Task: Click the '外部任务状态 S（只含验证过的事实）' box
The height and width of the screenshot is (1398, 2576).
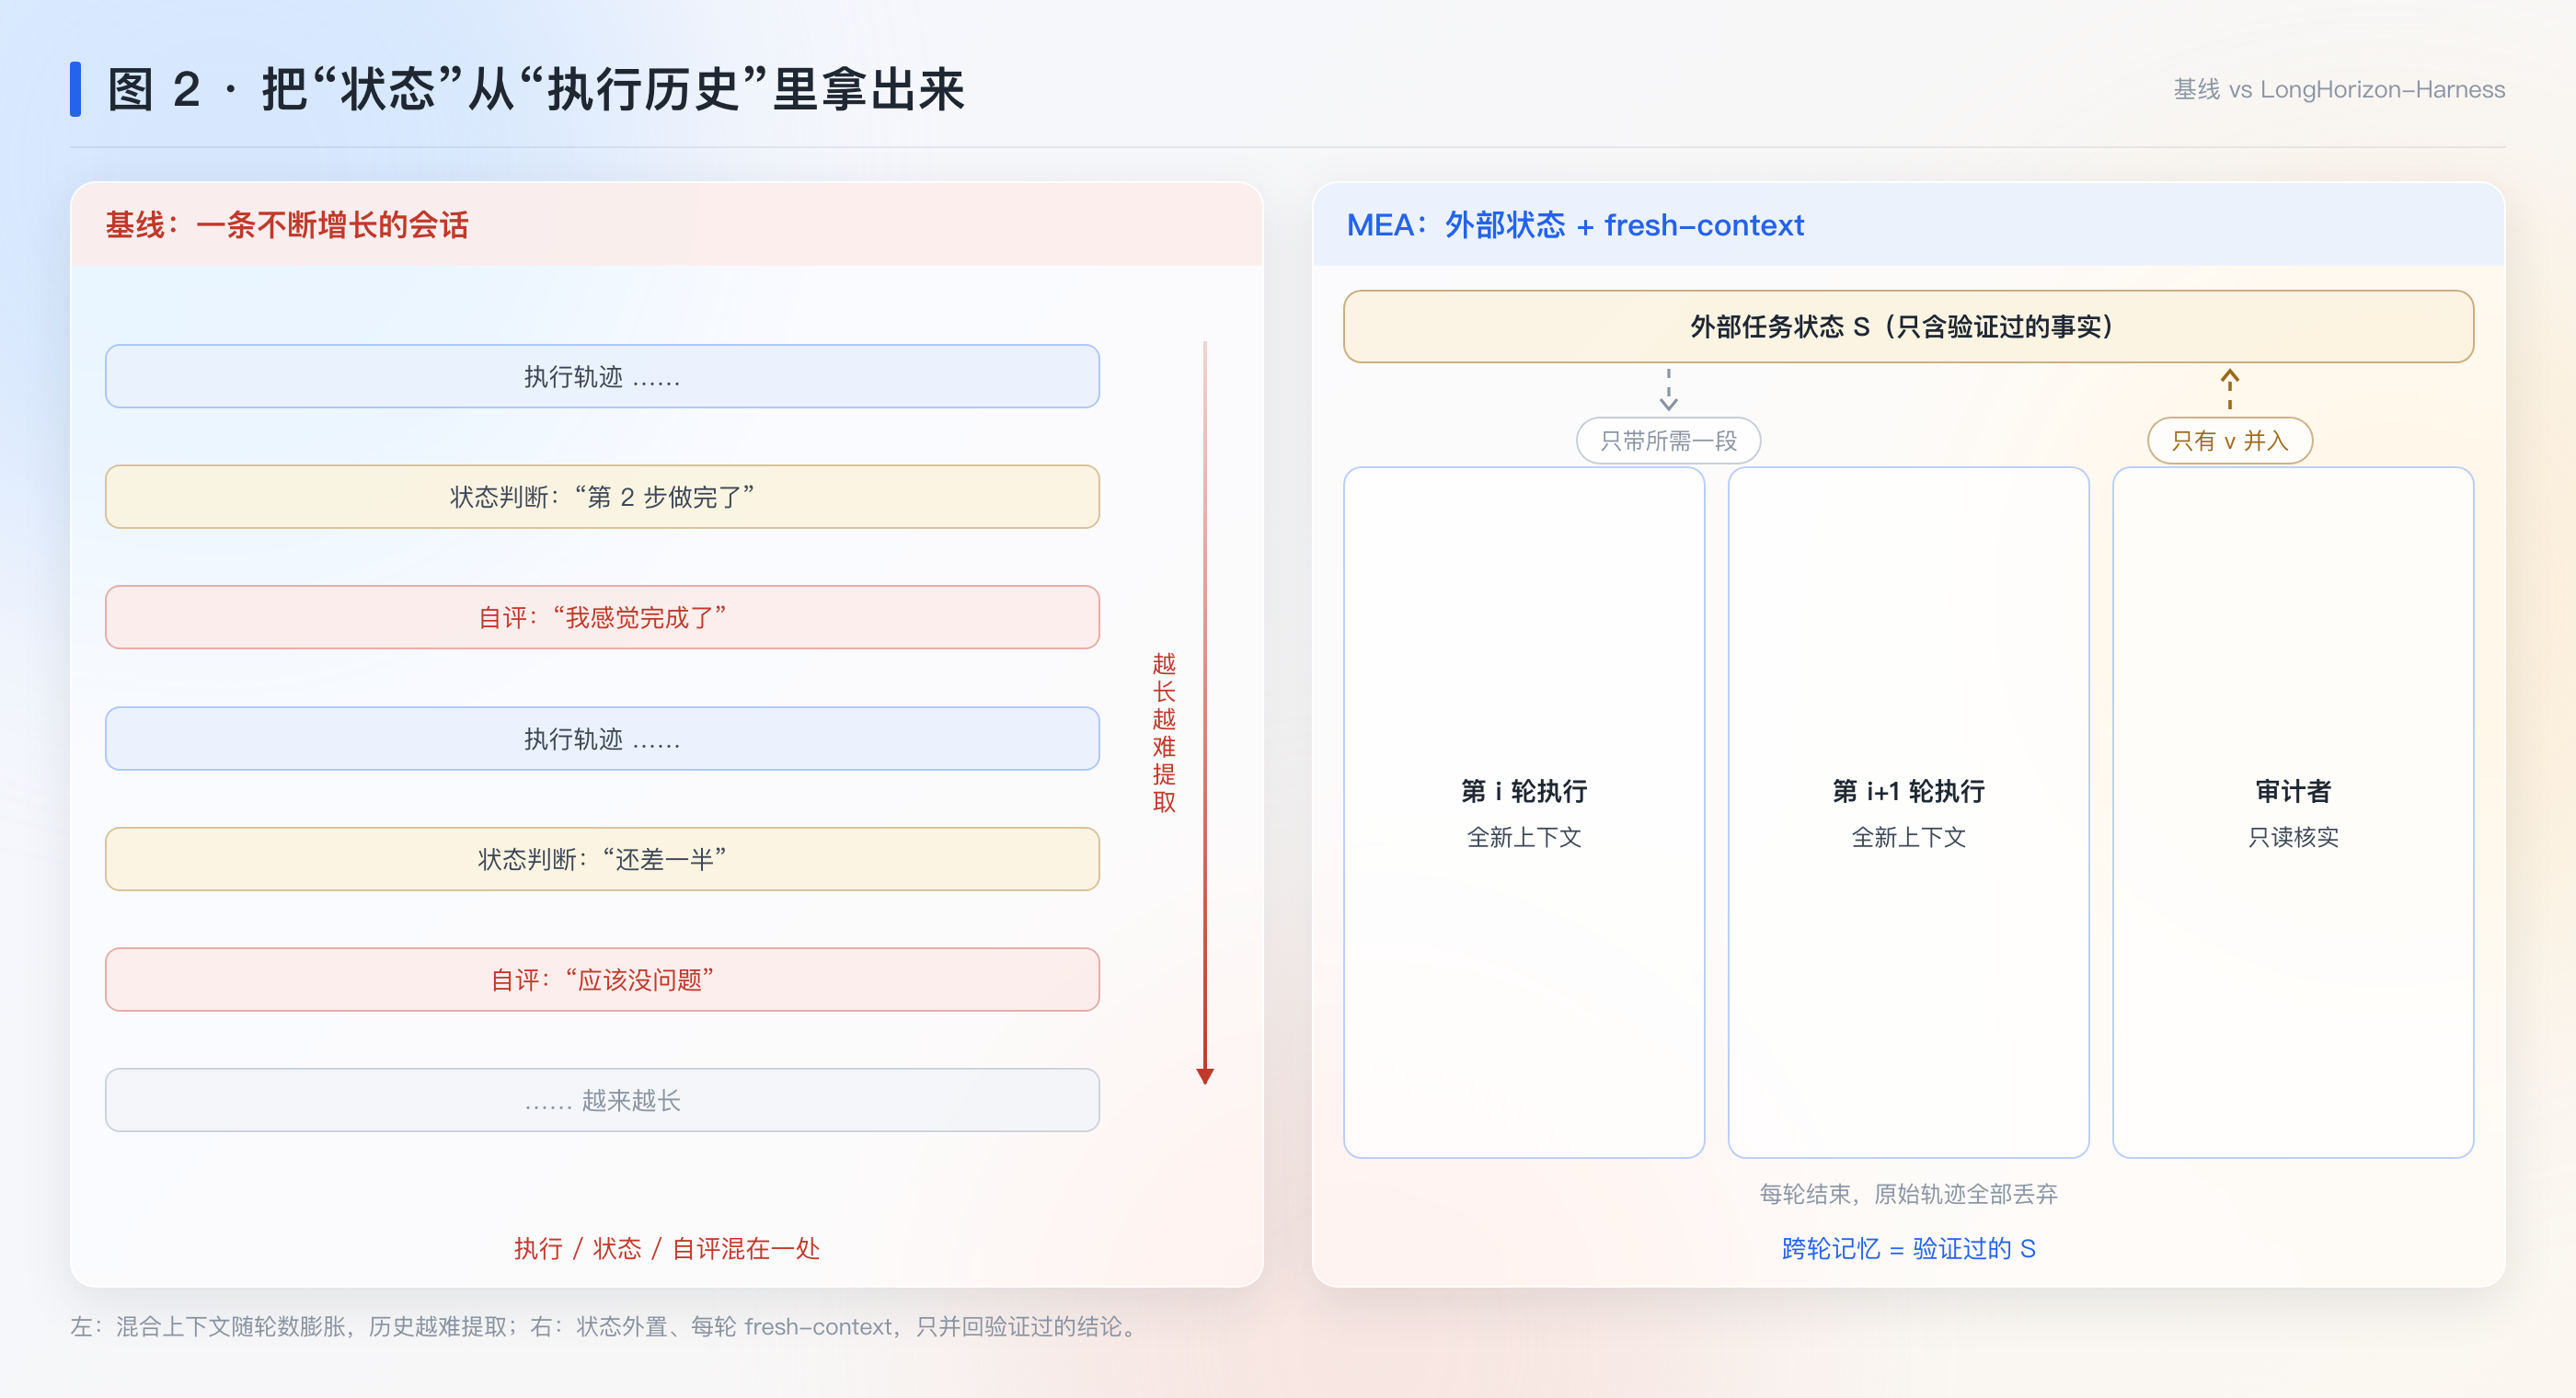Action: 1908,326
